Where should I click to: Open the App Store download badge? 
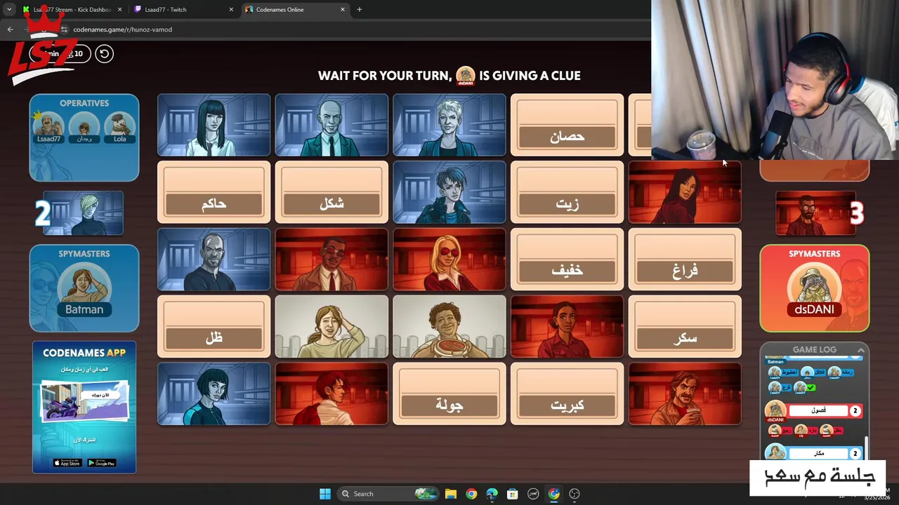click(67, 463)
